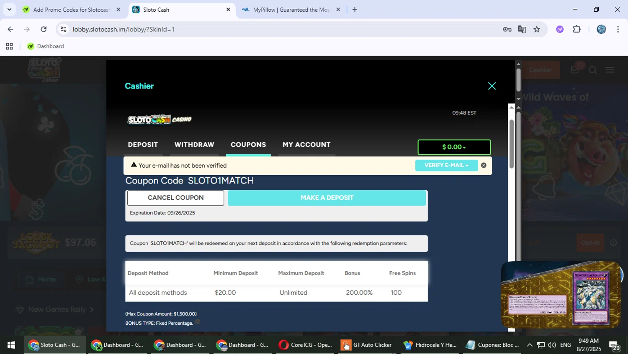Image resolution: width=628 pixels, height=354 pixels.
Task: Click the Cashier button in lobby header
Action: pos(540,70)
